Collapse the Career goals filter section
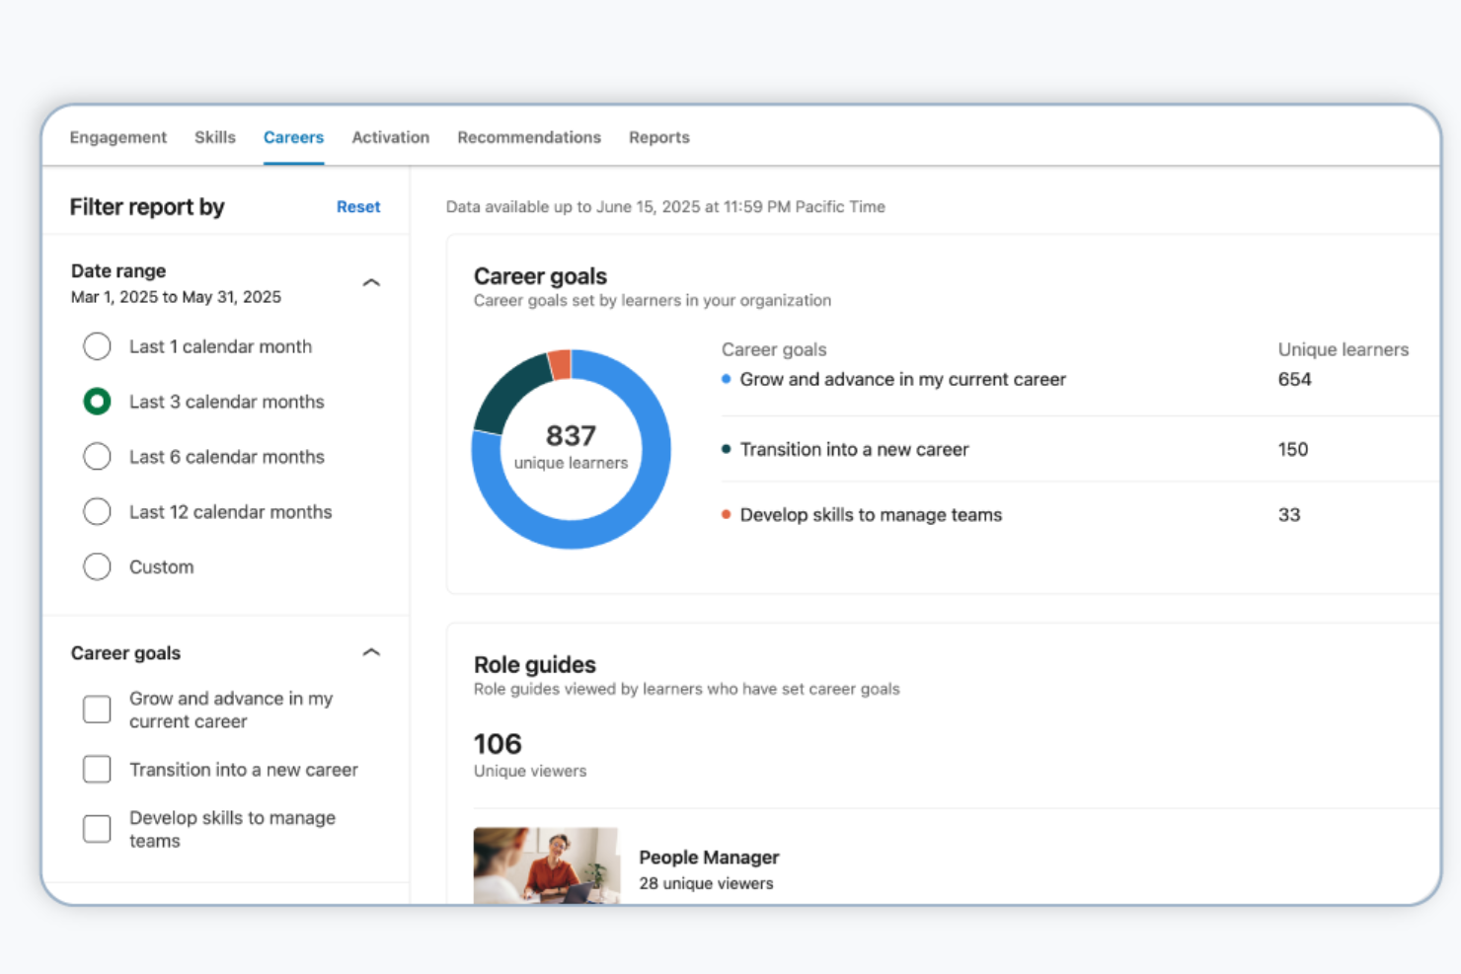1461x974 pixels. point(371,651)
